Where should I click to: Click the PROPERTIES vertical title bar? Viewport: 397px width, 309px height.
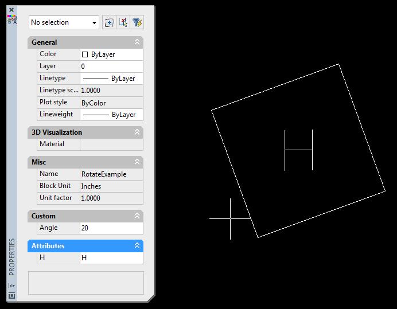point(12,257)
